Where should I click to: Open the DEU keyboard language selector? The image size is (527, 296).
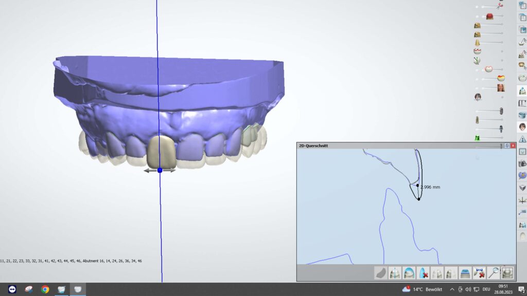[x=485, y=289]
